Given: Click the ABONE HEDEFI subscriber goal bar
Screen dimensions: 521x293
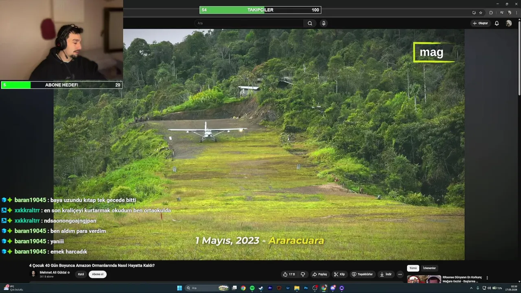Looking at the screenshot, I should 61,85.
